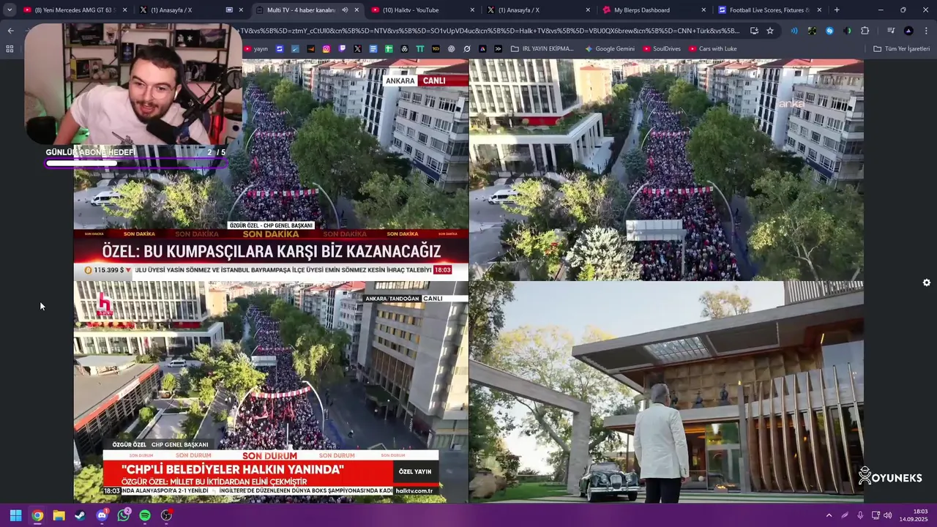Open the blue sound wave extension
Image resolution: width=937 pixels, height=527 pixels.
[794, 31]
